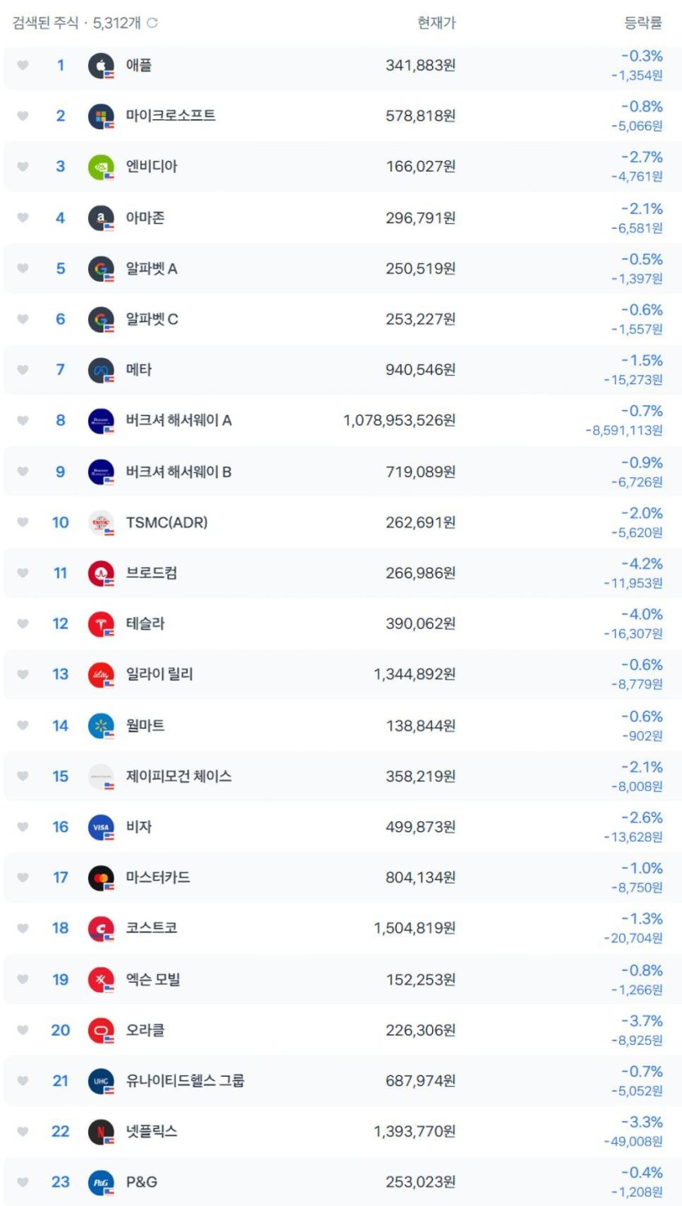The height and width of the screenshot is (1206, 682).
Task: Click the Mastercard logo icon
Action: tap(100, 878)
